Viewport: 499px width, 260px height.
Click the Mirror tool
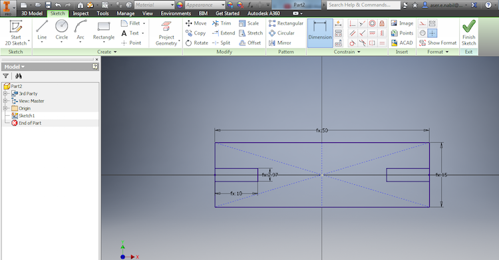[280, 43]
